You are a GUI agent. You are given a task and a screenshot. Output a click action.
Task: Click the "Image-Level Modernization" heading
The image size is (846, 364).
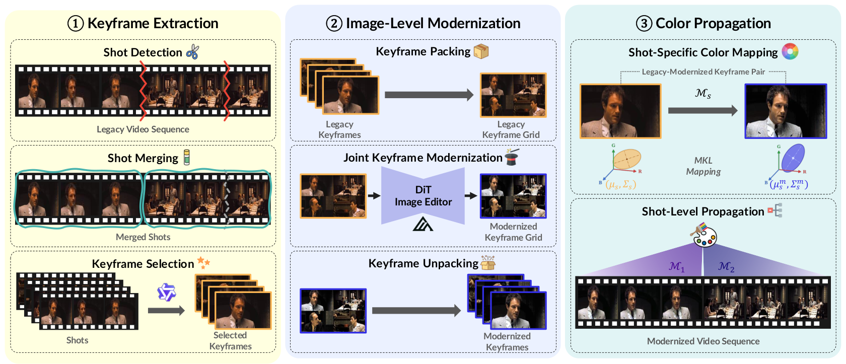pos(433,23)
